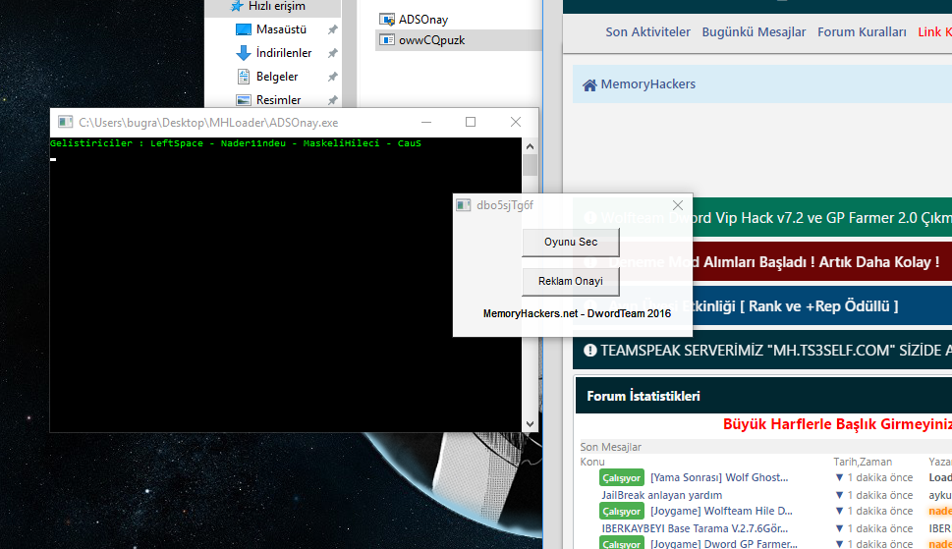Open Bugünkü Mesajlar forum link
Screen dimensions: 952x549
[x=755, y=32]
